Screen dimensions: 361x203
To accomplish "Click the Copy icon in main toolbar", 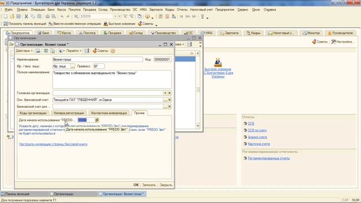I will (33, 16).
